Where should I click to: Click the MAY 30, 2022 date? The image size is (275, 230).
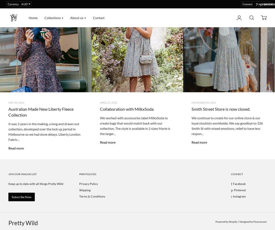(16, 103)
